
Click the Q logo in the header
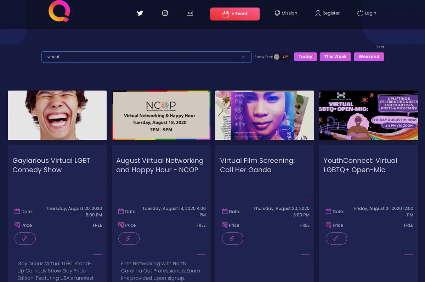point(59,11)
